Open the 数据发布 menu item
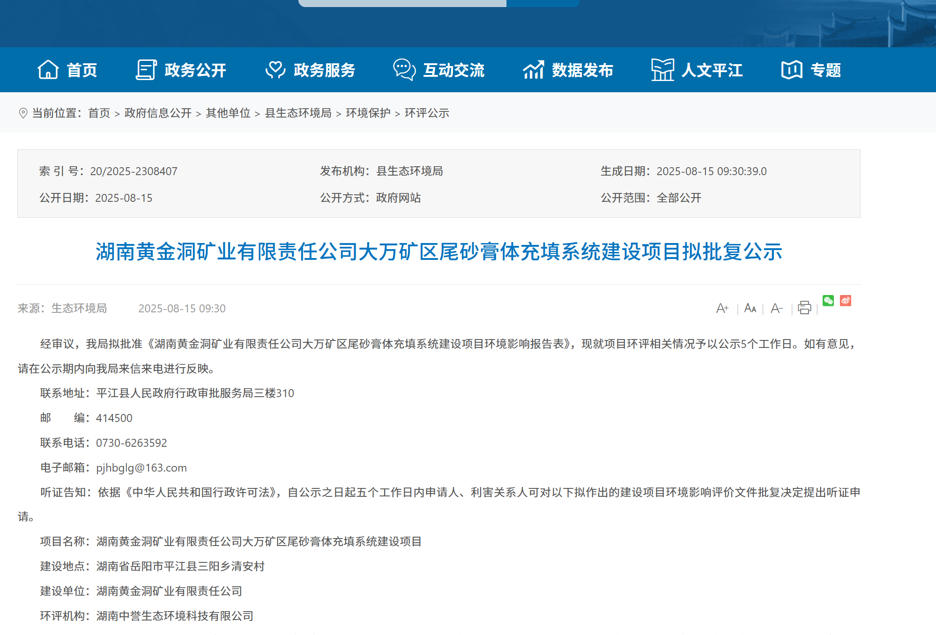 pyautogui.click(x=582, y=70)
